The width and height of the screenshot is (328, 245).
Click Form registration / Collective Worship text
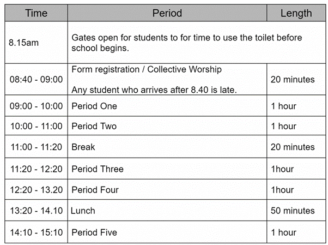pyautogui.click(x=147, y=69)
